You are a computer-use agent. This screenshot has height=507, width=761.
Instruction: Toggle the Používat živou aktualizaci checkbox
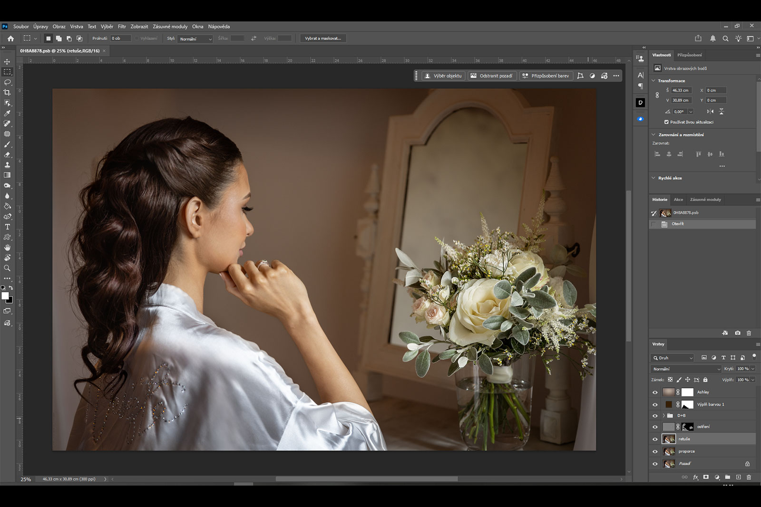666,122
